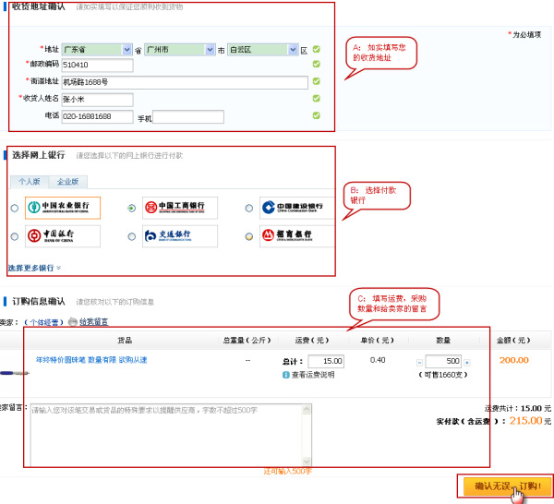Expand the 选择更多银行 bank list
Viewport: 554px width, 504px height.
(35, 268)
